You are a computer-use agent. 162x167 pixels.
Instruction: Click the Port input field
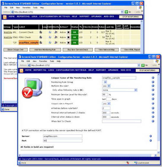click(62, 141)
